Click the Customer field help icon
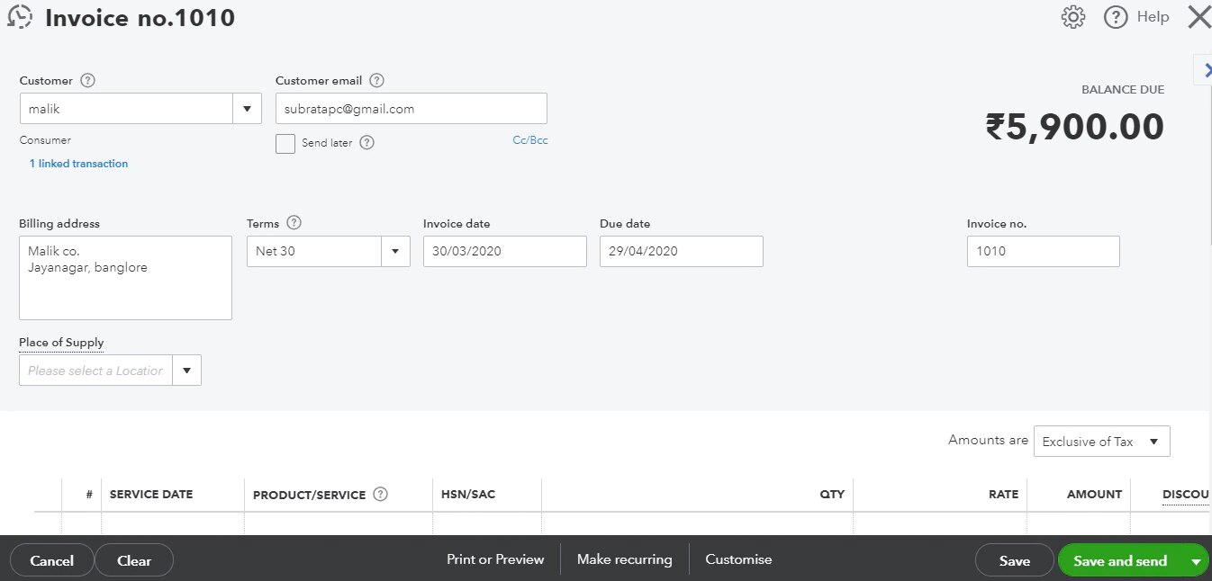Image resolution: width=1212 pixels, height=581 pixels. click(x=87, y=81)
